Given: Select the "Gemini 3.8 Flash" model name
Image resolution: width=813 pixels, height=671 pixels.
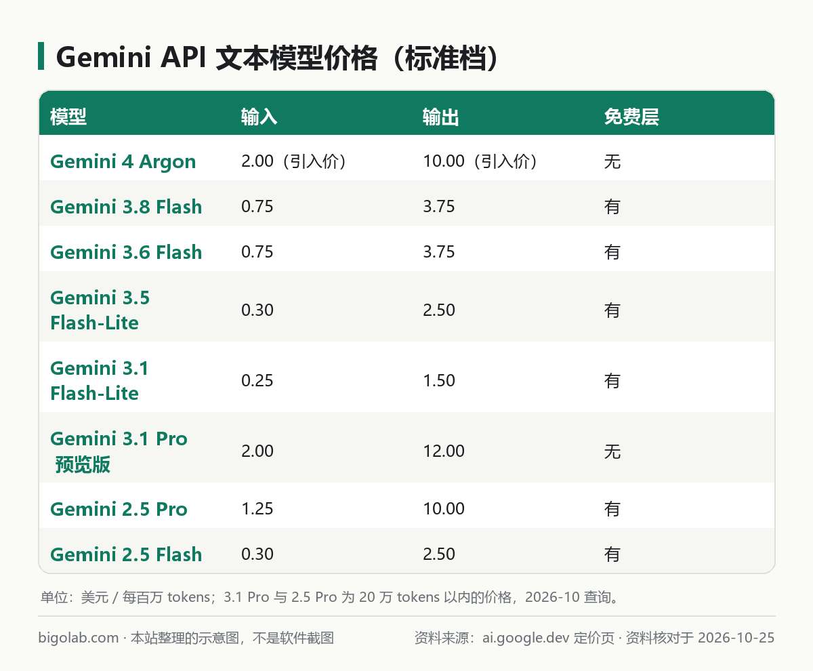Looking at the screenshot, I should click(126, 207).
